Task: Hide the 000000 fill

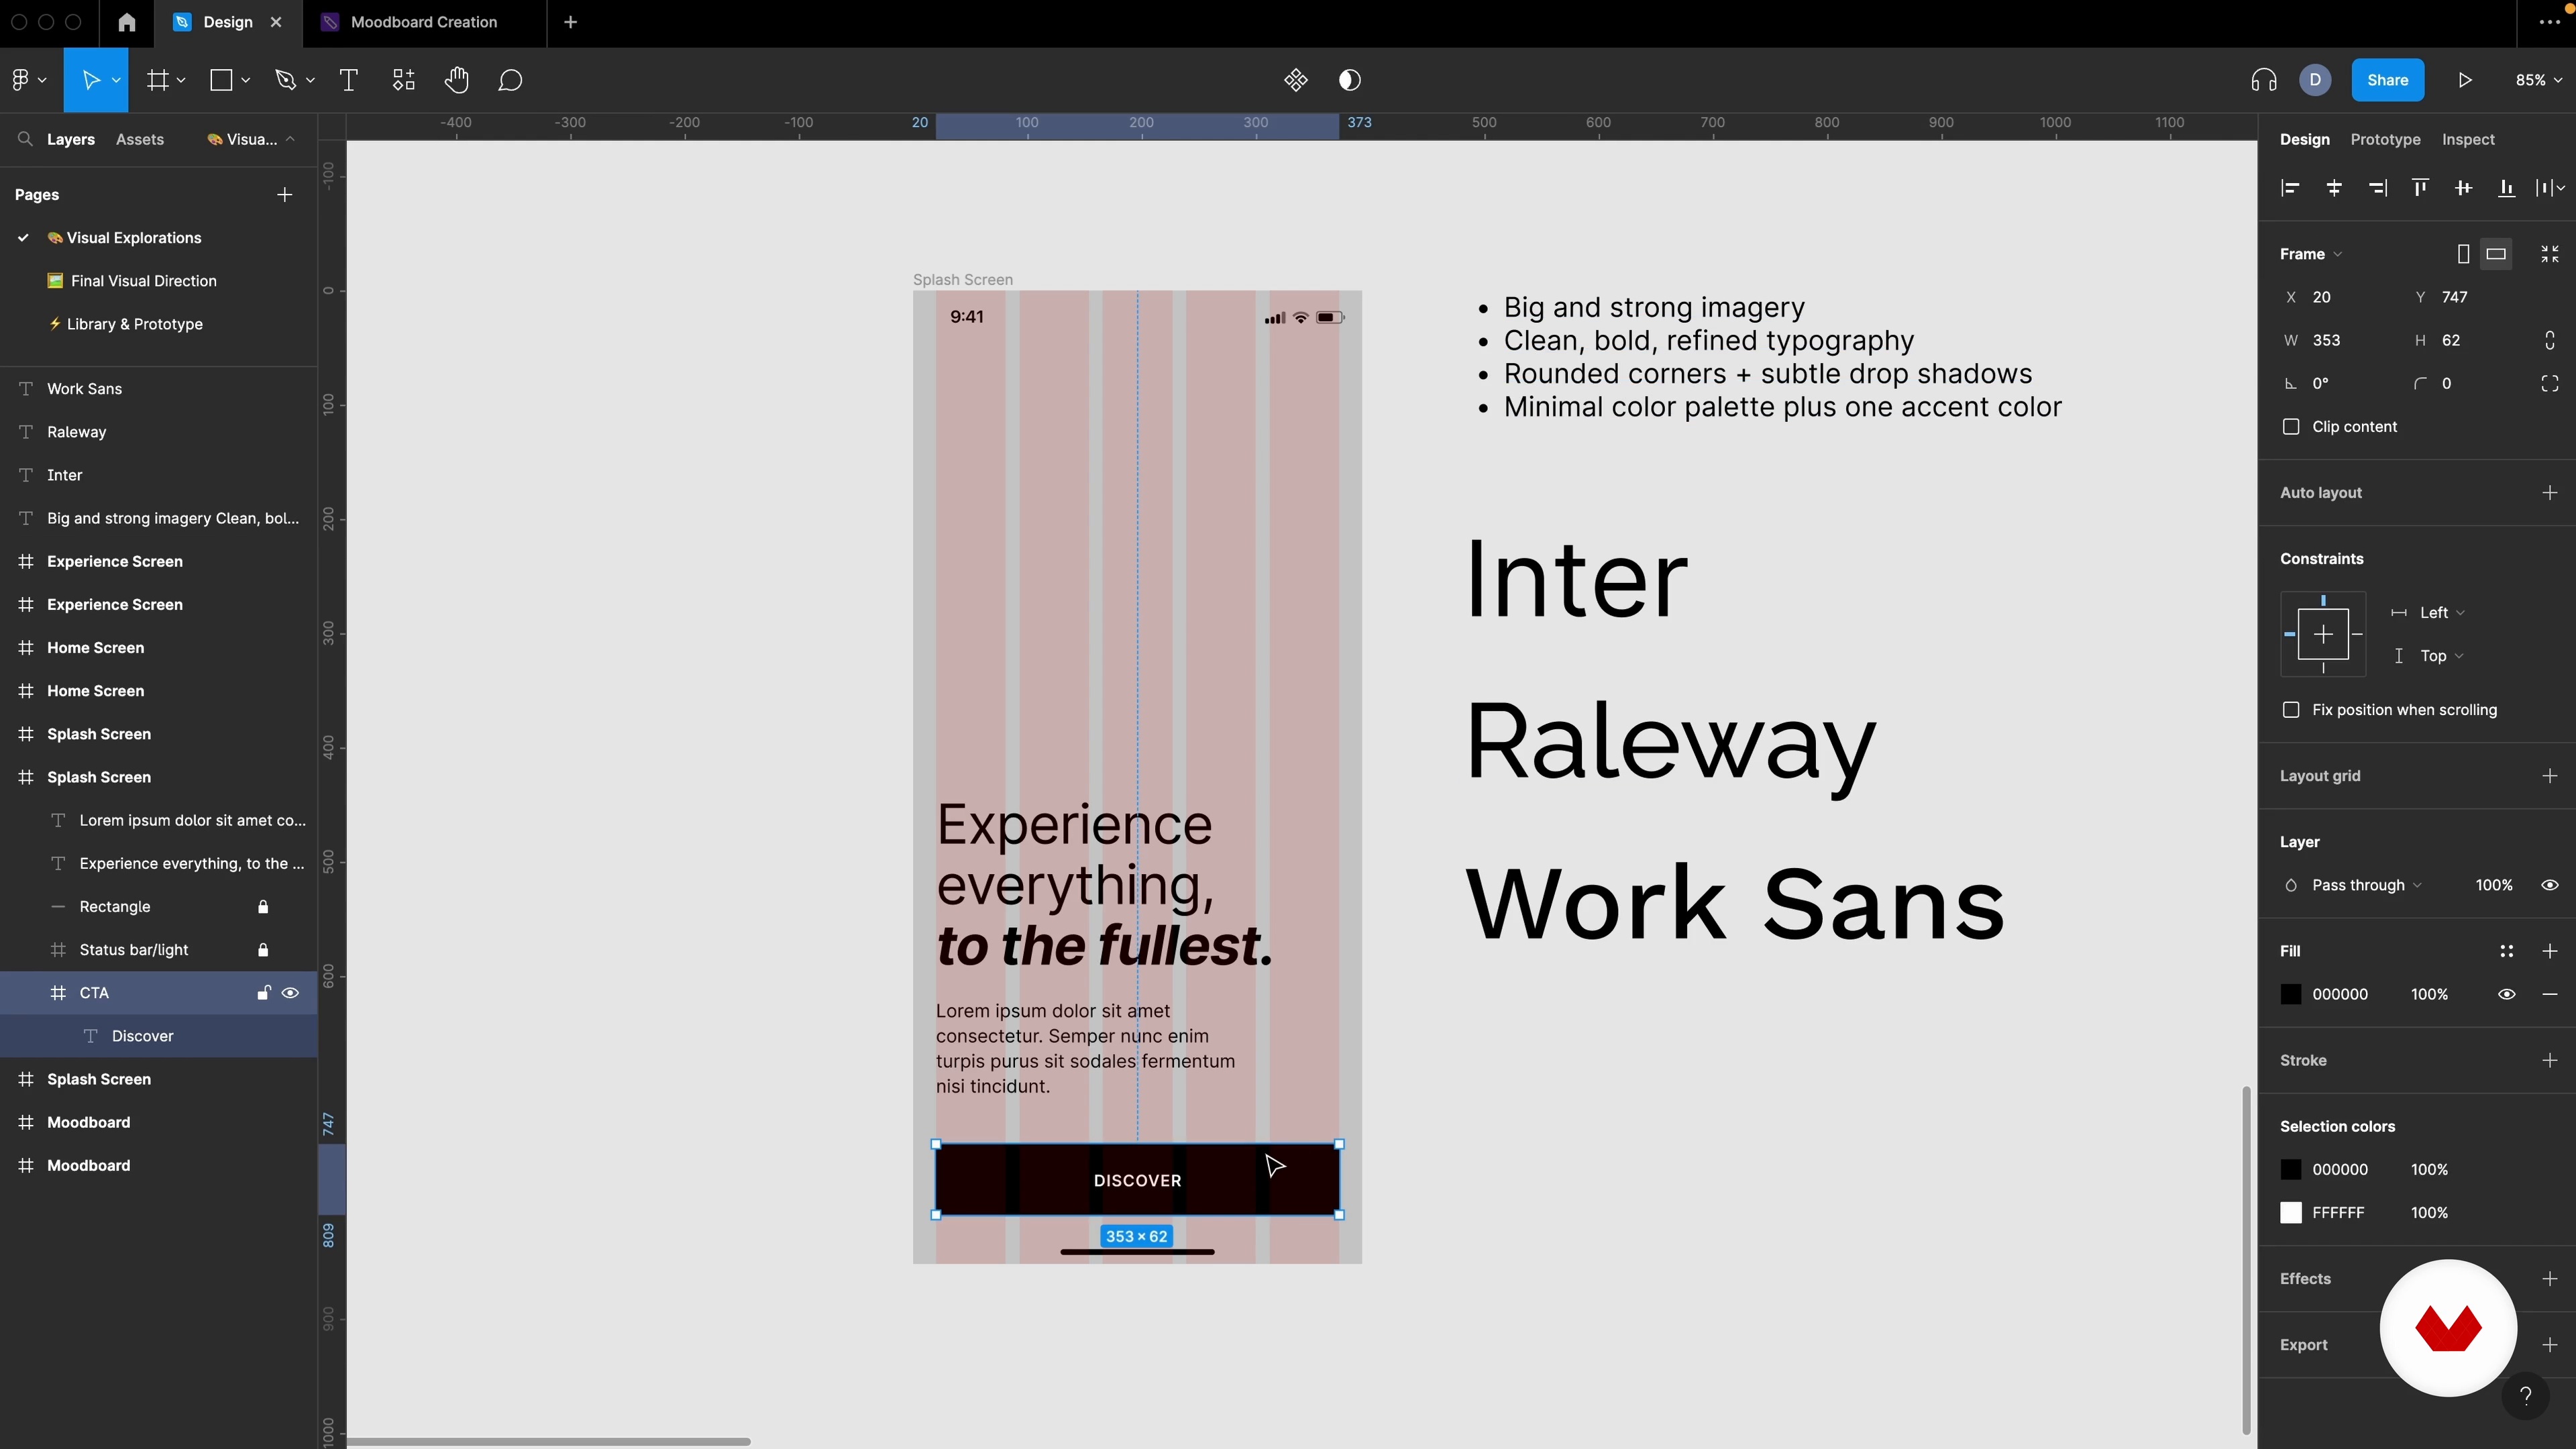Action: click(x=2507, y=994)
